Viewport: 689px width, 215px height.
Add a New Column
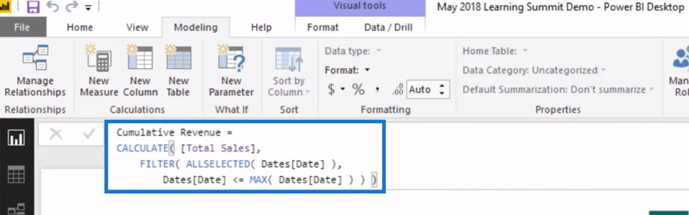tap(140, 71)
